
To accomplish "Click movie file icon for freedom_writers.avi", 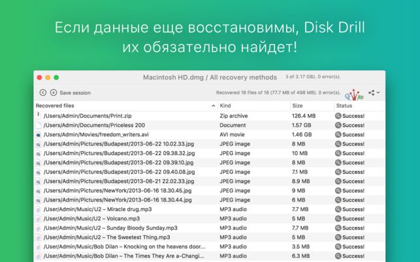I will (x=39, y=134).
